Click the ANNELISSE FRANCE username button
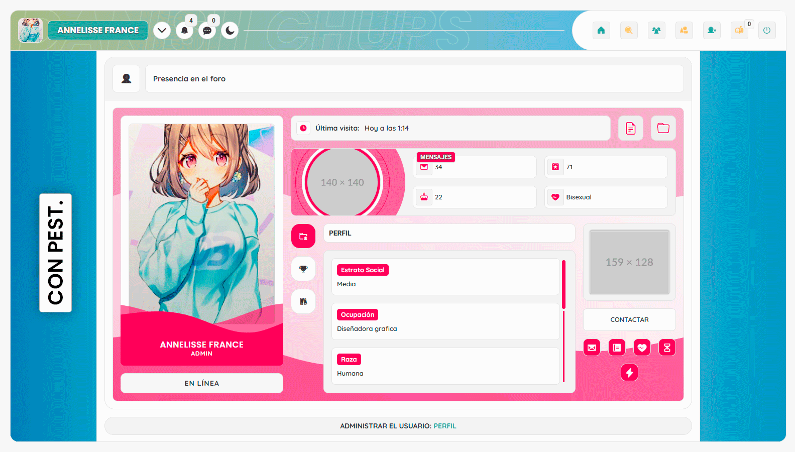Viewport: 795px width, 452px height. (x=98, y=30)
